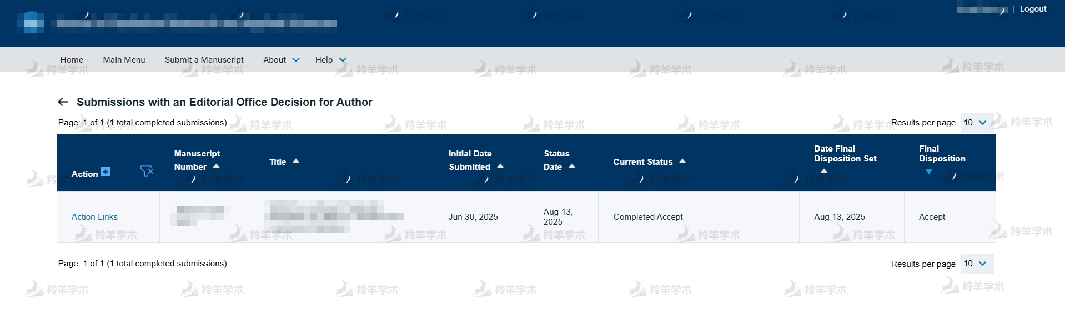1065x313 pixels.
Task: Click the journal logo in header
Action: tap(31, 23)
